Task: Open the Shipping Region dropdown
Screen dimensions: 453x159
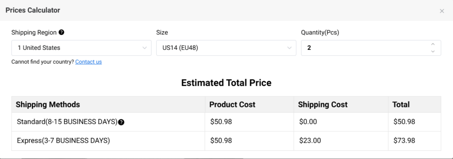Action: [x=81, y=48]
